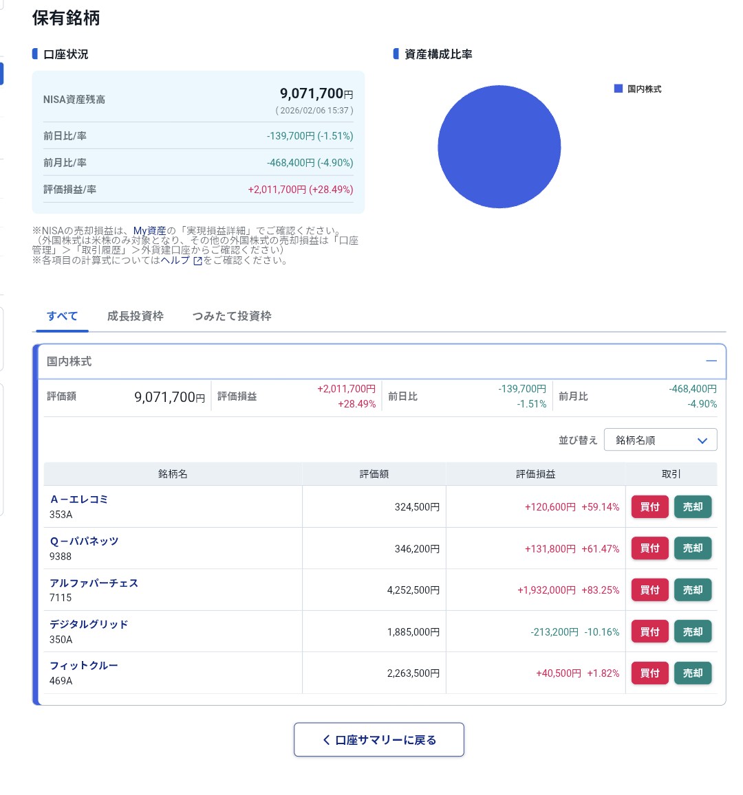743x795 pixels.
Task: Open the Q－パパネッツ stock page
Action: (x=85, y=541)
